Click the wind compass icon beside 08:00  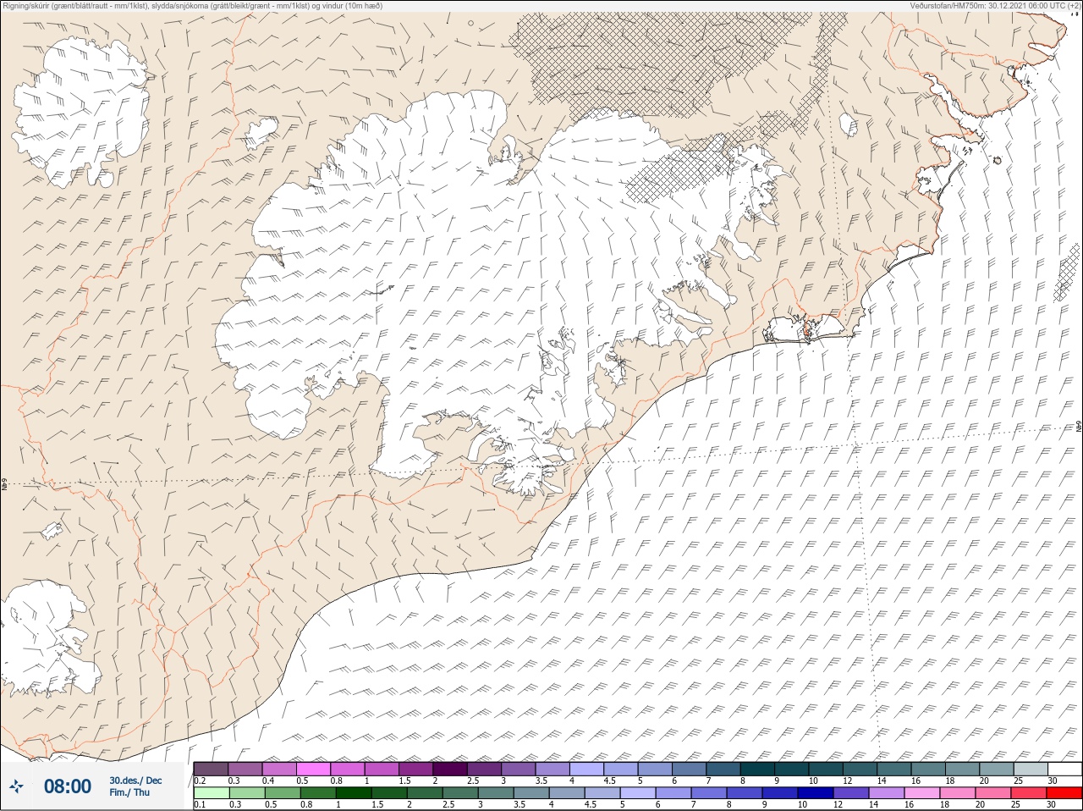tap(17, 786)
